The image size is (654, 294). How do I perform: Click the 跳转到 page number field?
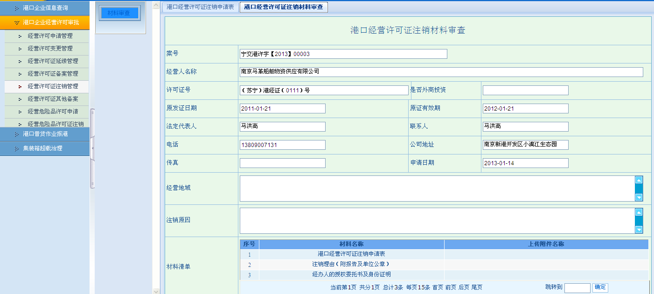[577, 288]
